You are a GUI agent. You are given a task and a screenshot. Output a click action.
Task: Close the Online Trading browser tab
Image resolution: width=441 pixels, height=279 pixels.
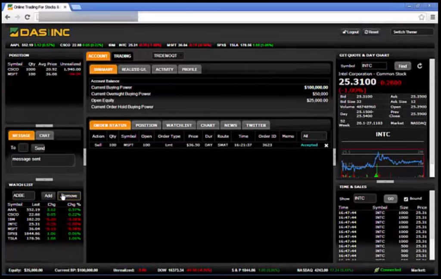(x=65, y=7)
